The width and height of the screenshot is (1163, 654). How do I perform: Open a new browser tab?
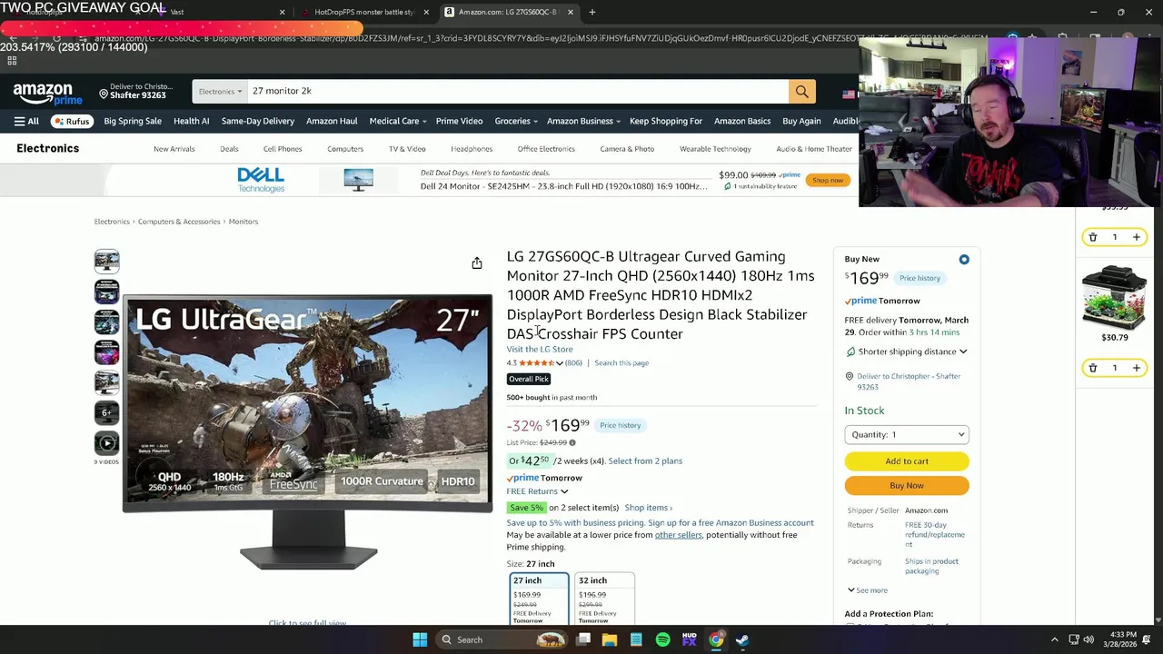[592, 12]
